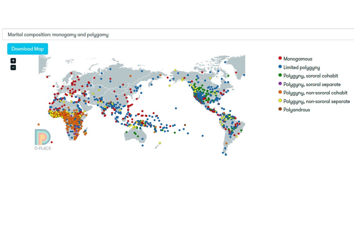Click the brown data point in the Pacific
The width and height of the screenshot is (354, 236).
185,125
